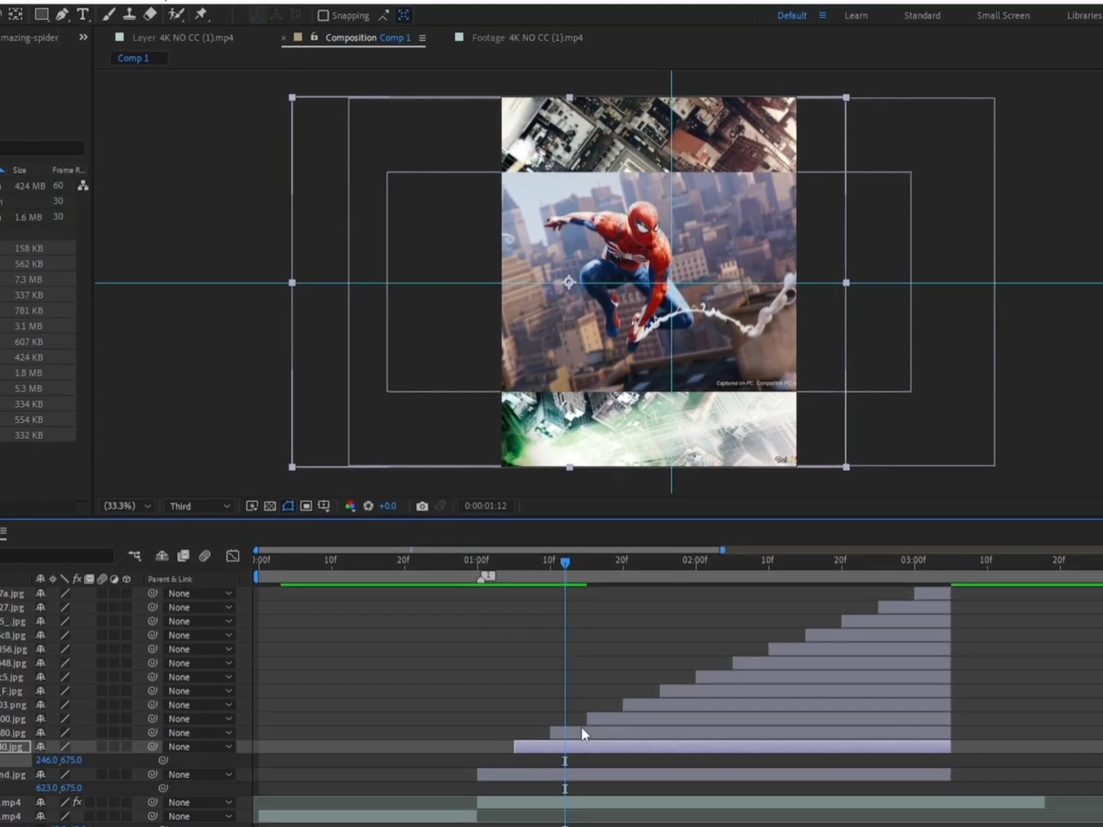Click the Reset Exposure aperture icon
The width and height of the screenshot is (1103, 827).
tap(368, 506)
